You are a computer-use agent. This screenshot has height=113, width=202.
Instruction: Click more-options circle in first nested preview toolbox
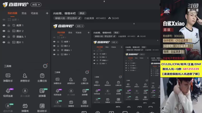pyautogui.click(x=87, y=72)
